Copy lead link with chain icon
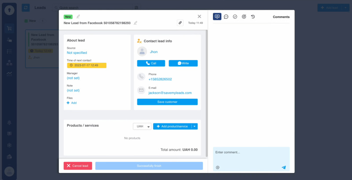This screenshot has width=352, height=180. pos(180,23)
